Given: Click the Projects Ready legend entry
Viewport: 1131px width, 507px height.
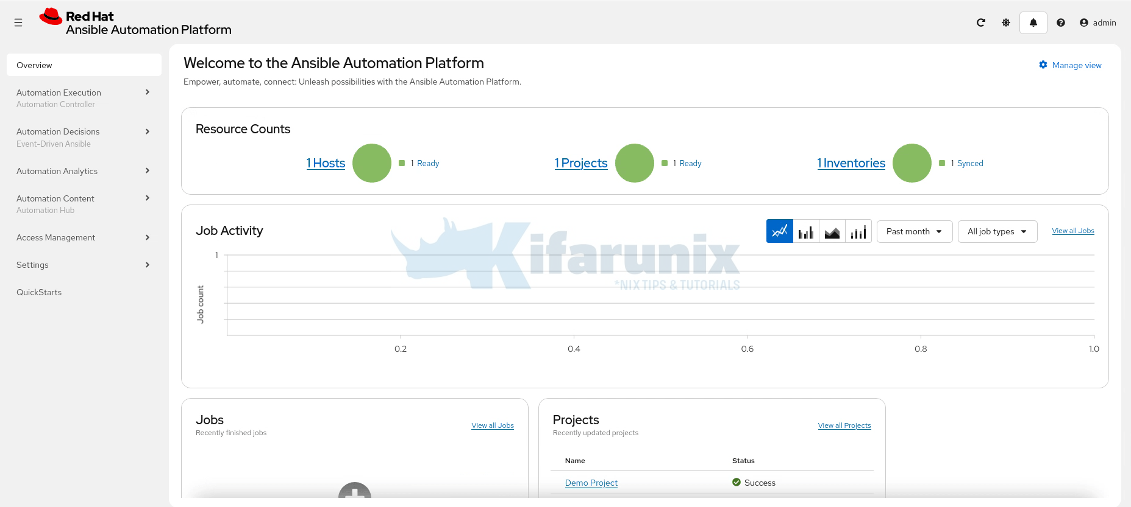Looking at the screenshot, I should click(682, 163).
